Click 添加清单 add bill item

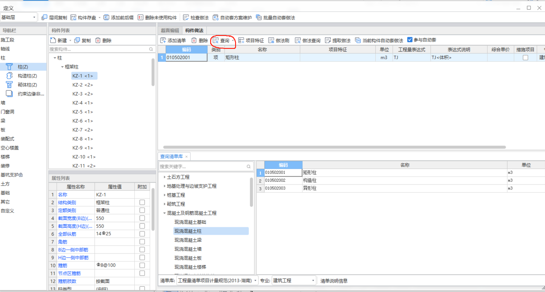click(x=173, y=40)
